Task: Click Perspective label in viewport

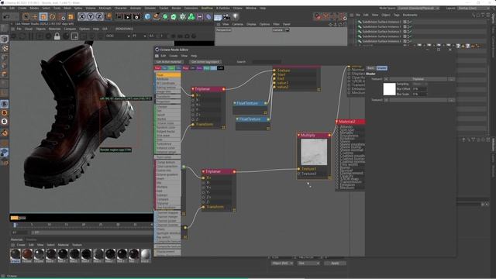Action: (224, 30)
